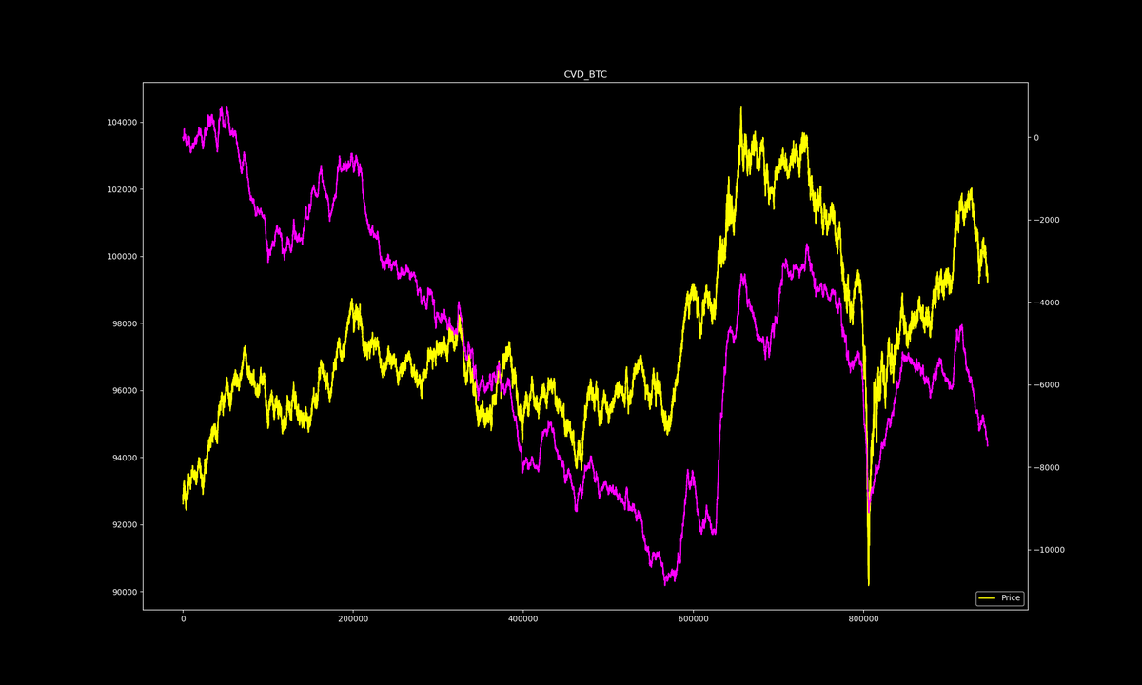Select the Price legend entry
Image resolution: width=1142 pixels, height=685 pixels.
999,598
